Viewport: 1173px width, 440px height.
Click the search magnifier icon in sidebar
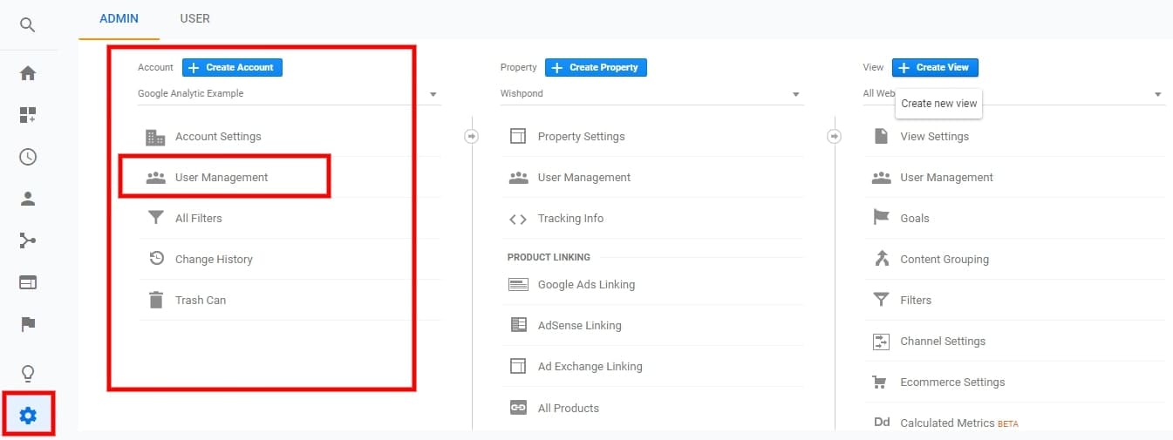(28, 25)
